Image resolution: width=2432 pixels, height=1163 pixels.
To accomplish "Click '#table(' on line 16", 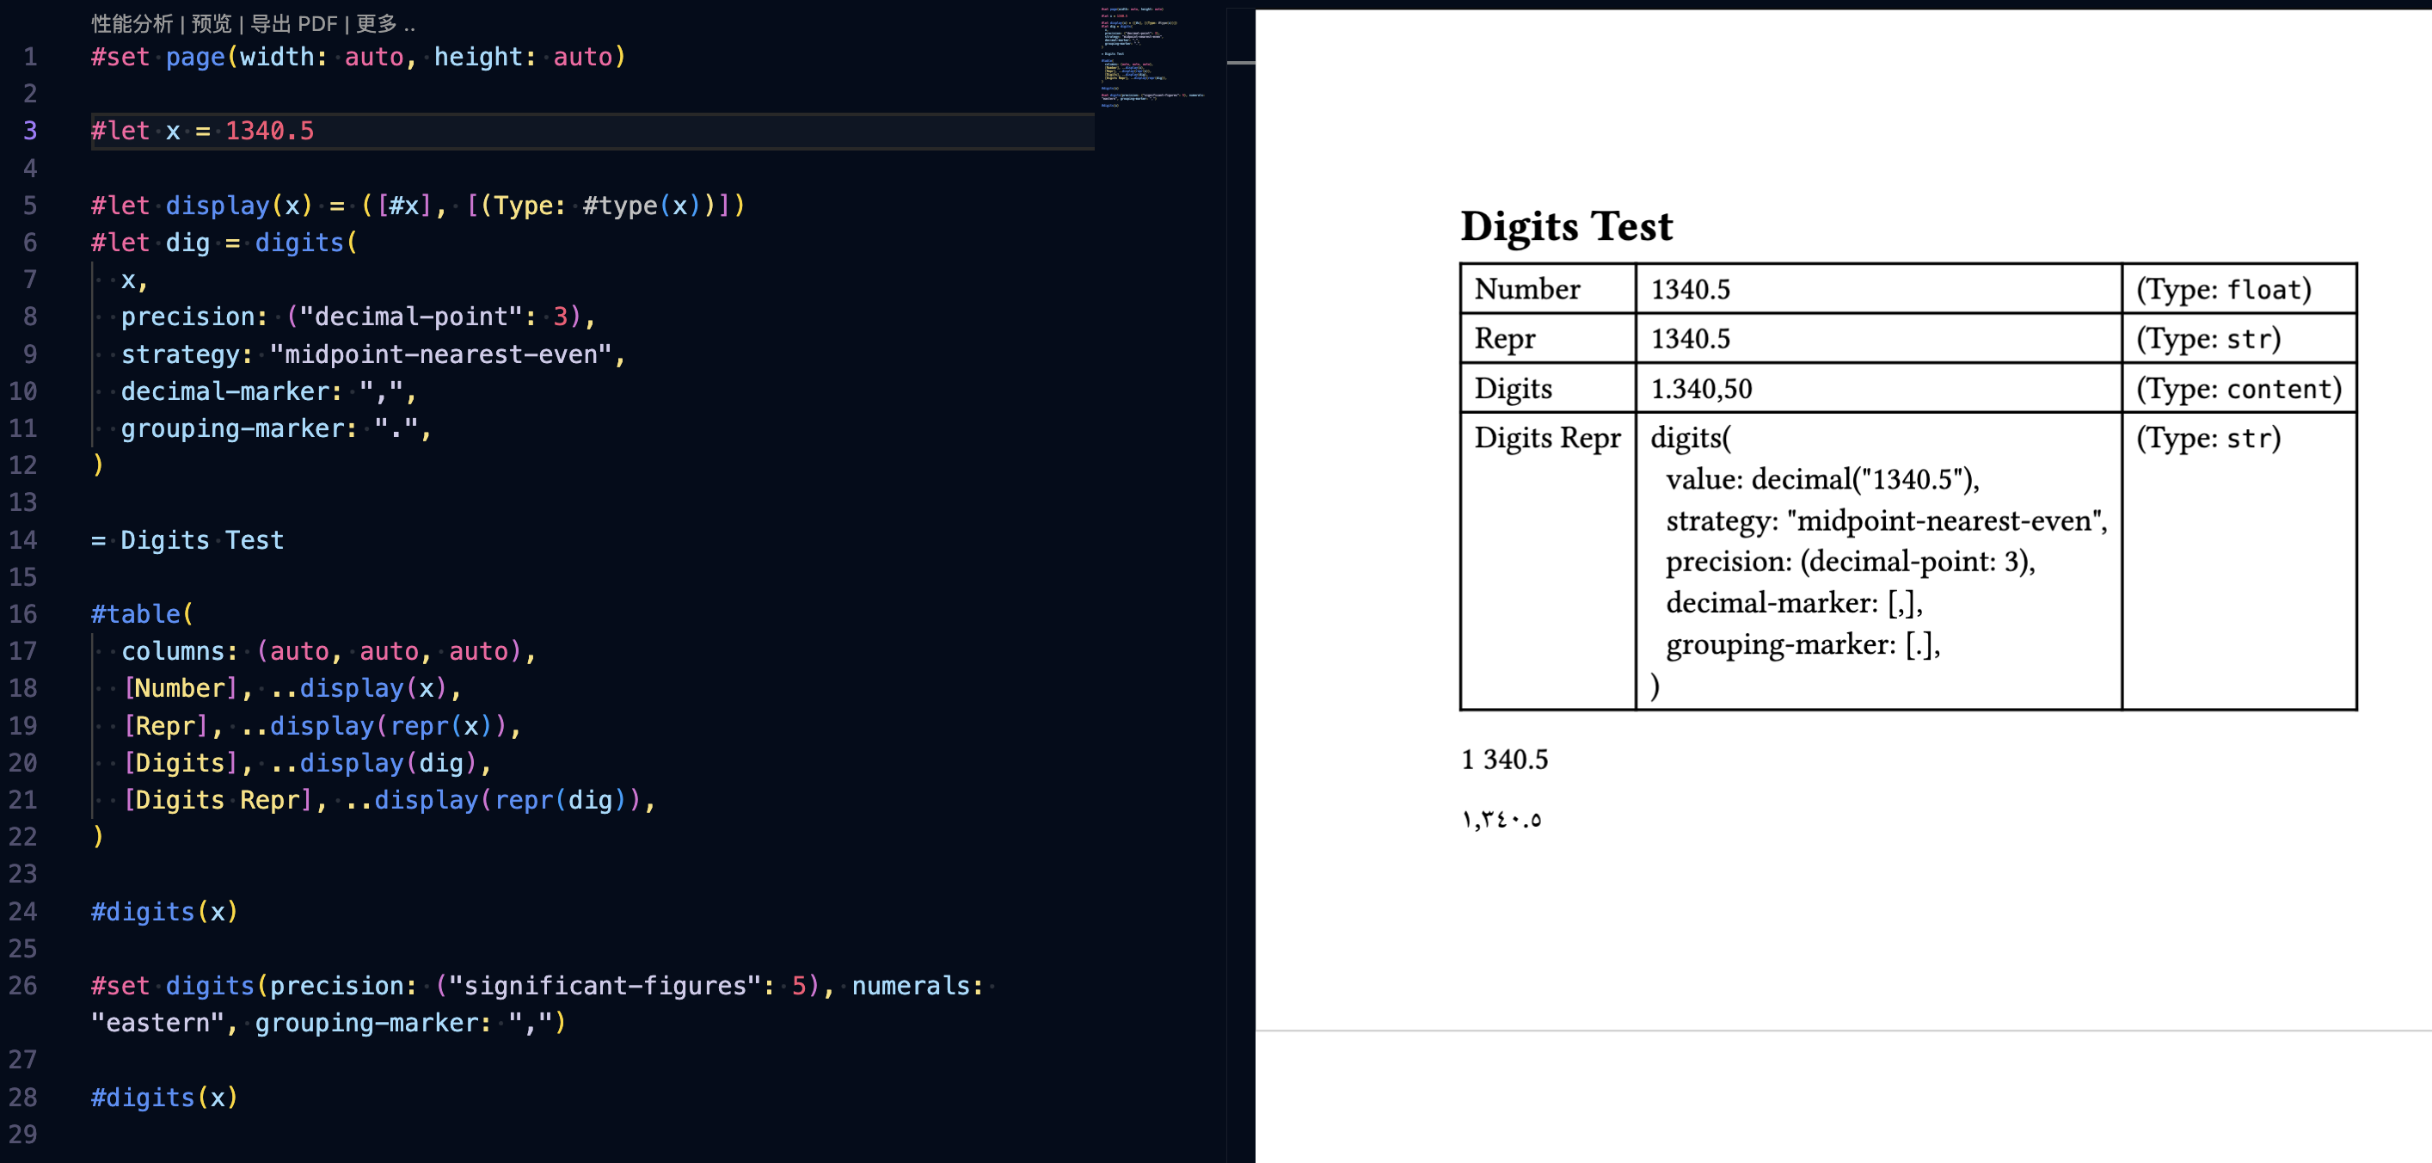I will click(143, 614).
